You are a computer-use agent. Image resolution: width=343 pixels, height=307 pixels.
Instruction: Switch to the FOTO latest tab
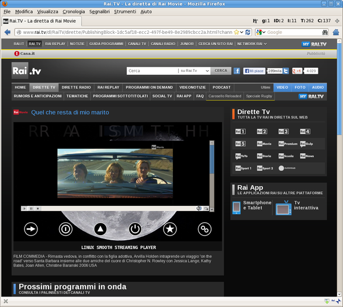[x=300, y=87]
